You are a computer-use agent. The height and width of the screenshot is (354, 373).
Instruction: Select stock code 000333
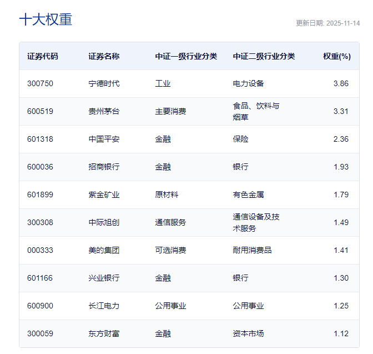click(x=40, y=251)
